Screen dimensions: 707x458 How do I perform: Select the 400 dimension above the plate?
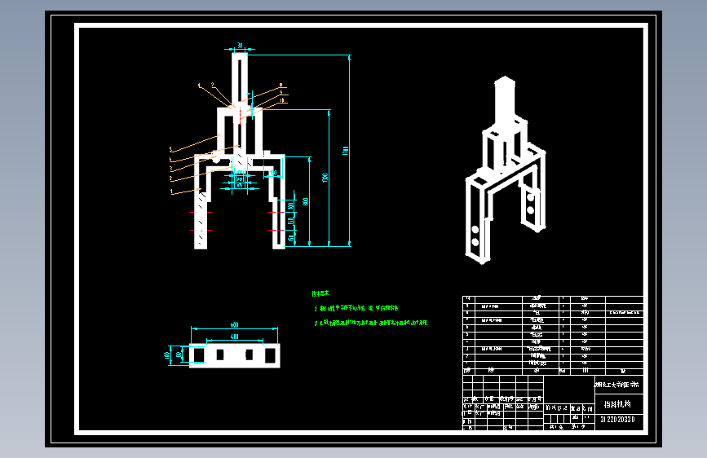(x=235, y=337)
